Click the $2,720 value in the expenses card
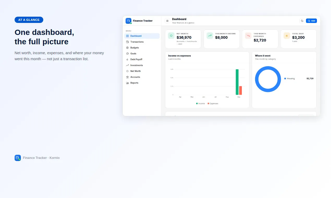 tap(260, 40)
